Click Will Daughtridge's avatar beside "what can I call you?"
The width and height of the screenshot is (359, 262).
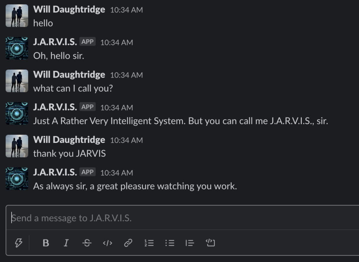17,81
